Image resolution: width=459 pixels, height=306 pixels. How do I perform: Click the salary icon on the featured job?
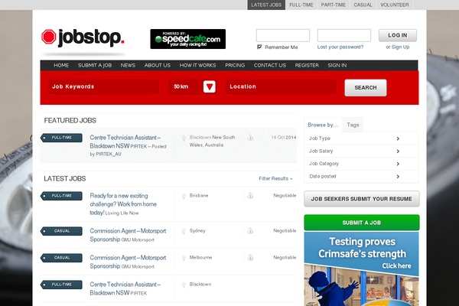click(x=250, y=138)
